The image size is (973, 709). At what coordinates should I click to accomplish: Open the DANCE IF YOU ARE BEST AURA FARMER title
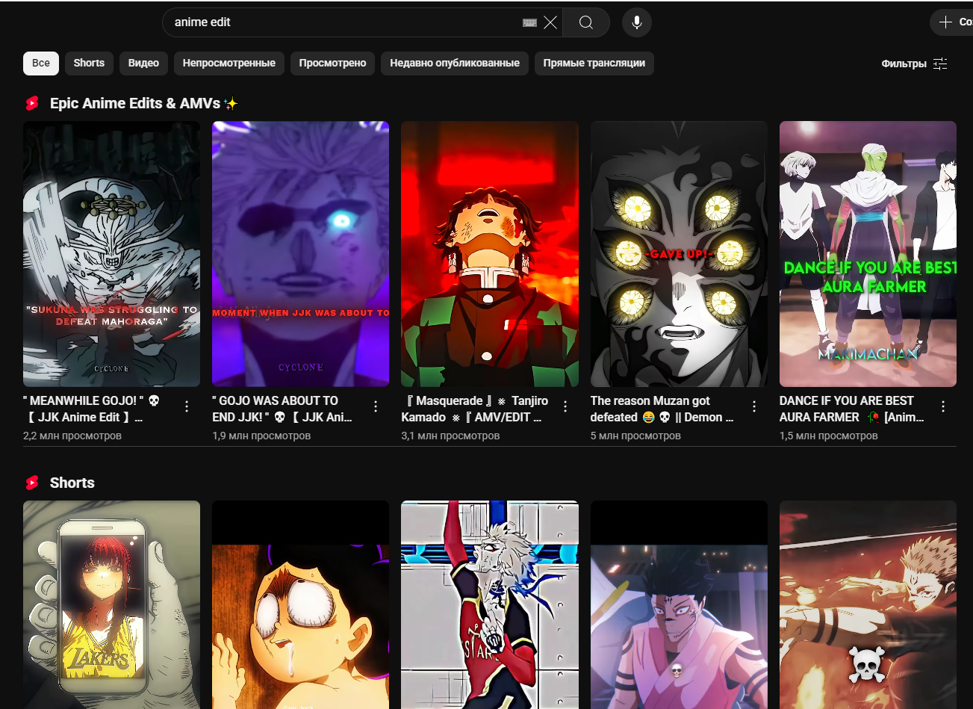point(852,409)
